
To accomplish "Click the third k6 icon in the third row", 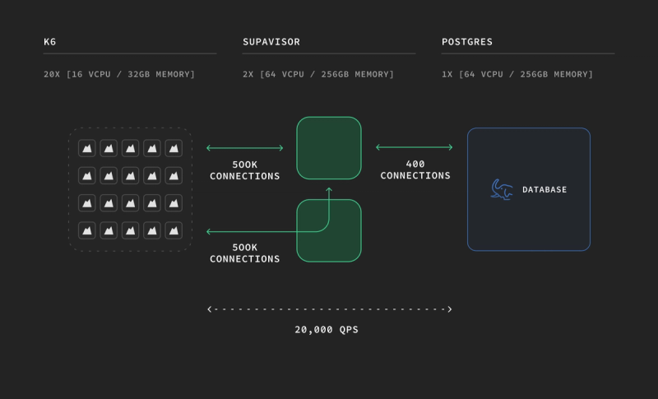I will [130, 203].
